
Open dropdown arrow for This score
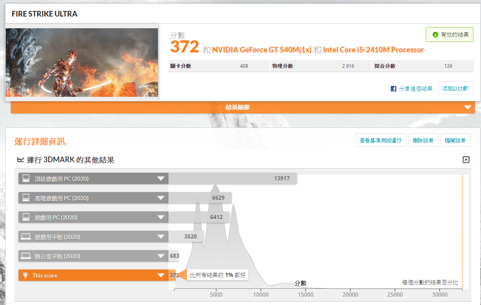[x=161, y=275]
